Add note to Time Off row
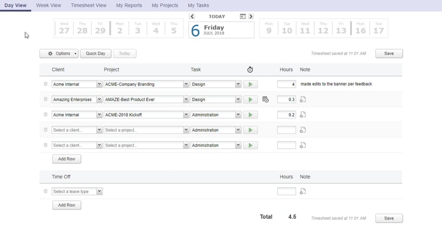The width and height of the screenshot is (442, 248). [x=303, y=191]
